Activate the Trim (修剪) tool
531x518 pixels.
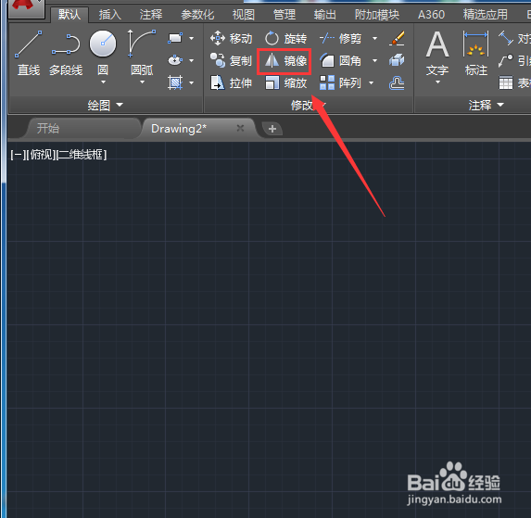[341, 39]
